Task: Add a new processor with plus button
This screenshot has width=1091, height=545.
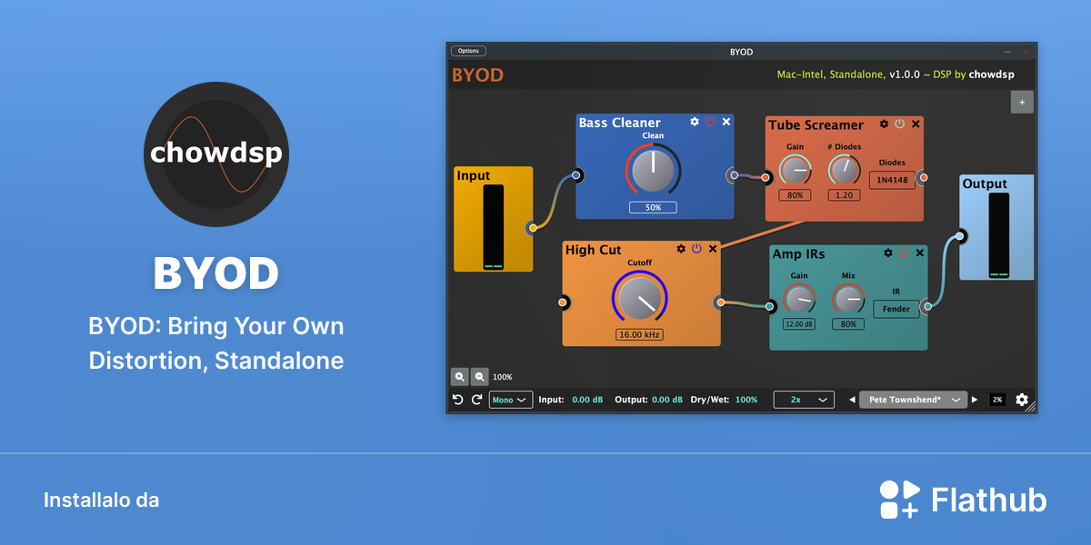Action: point(1022,103)
